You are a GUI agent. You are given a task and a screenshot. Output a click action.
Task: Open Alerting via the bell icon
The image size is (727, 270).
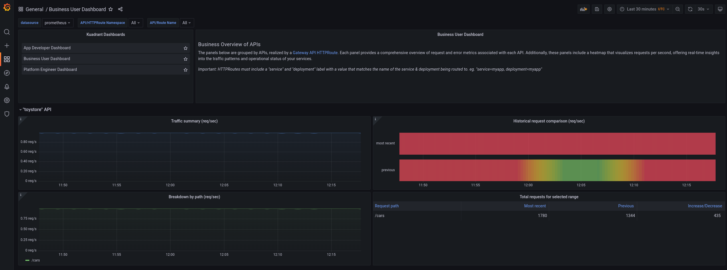pyautogui.click(x=7, y=87)
